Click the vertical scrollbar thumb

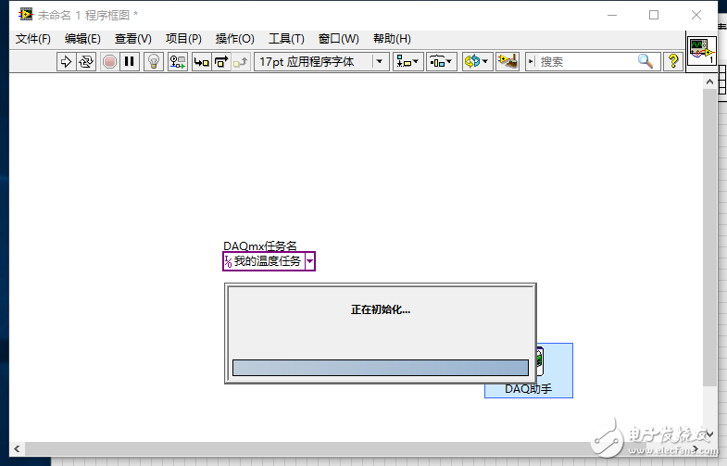click(x=709, y=237)
